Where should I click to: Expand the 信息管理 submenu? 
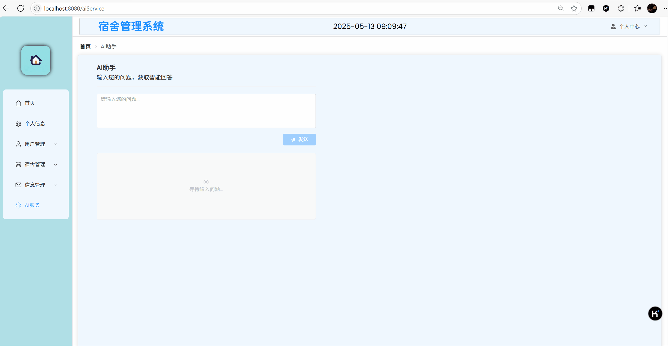(36, 185)
